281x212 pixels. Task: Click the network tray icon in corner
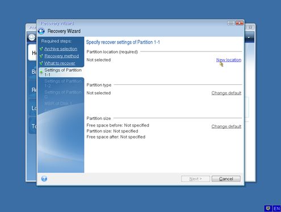[x=268, y=209]
